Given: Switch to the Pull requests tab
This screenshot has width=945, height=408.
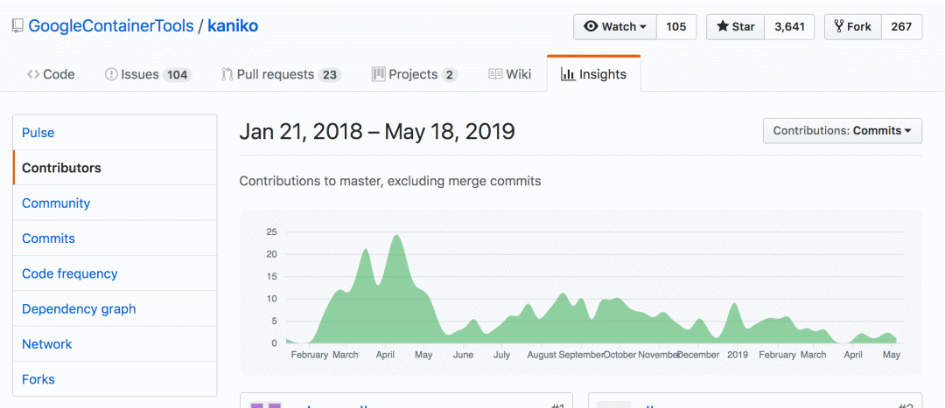Looking at the screenshot, I should [x=282, y=74].
